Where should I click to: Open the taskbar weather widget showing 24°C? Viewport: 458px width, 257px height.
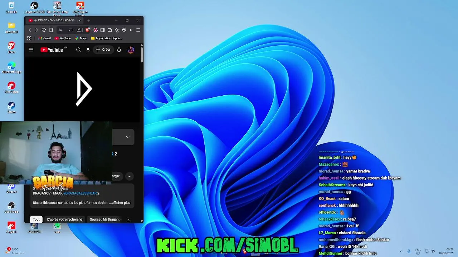[15, 251]
